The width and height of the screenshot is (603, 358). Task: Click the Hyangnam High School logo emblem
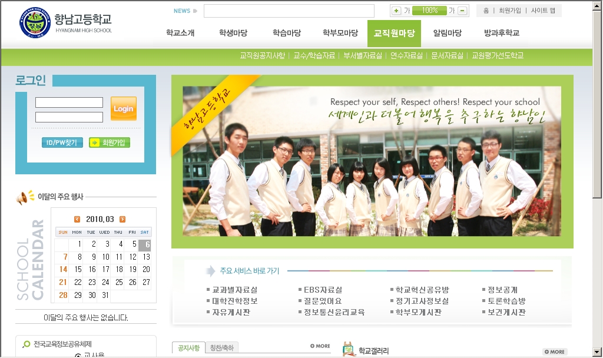(35, 24)
